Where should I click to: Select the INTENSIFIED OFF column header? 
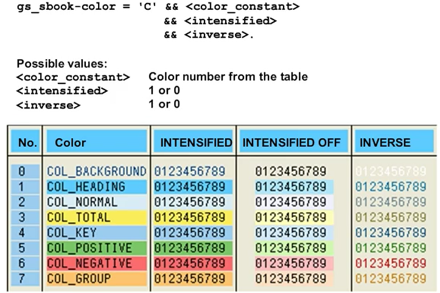pyautogui.click(x=292, y=143)
